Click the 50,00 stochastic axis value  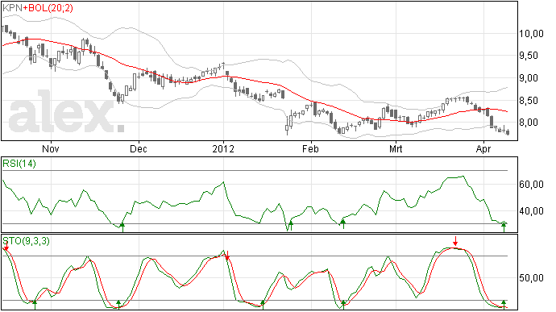coord(531,278)
